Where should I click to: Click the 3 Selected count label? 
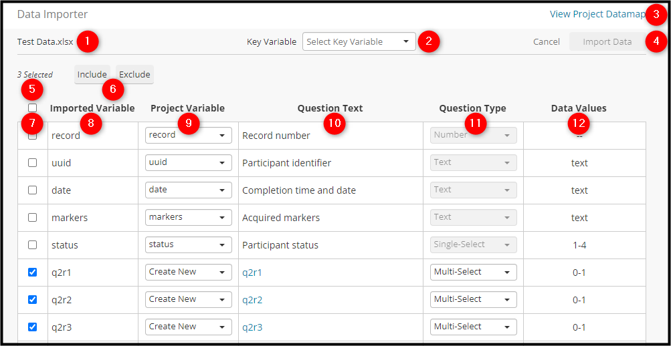[x=35, y=75]
